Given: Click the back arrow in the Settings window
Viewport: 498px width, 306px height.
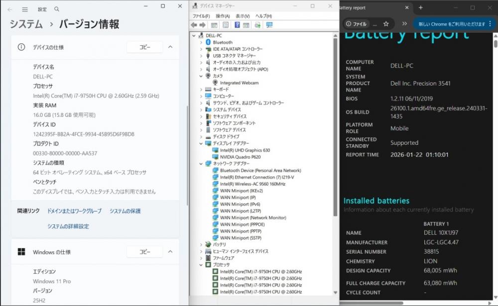Looking at the screenshot, I should coord(10,9).
